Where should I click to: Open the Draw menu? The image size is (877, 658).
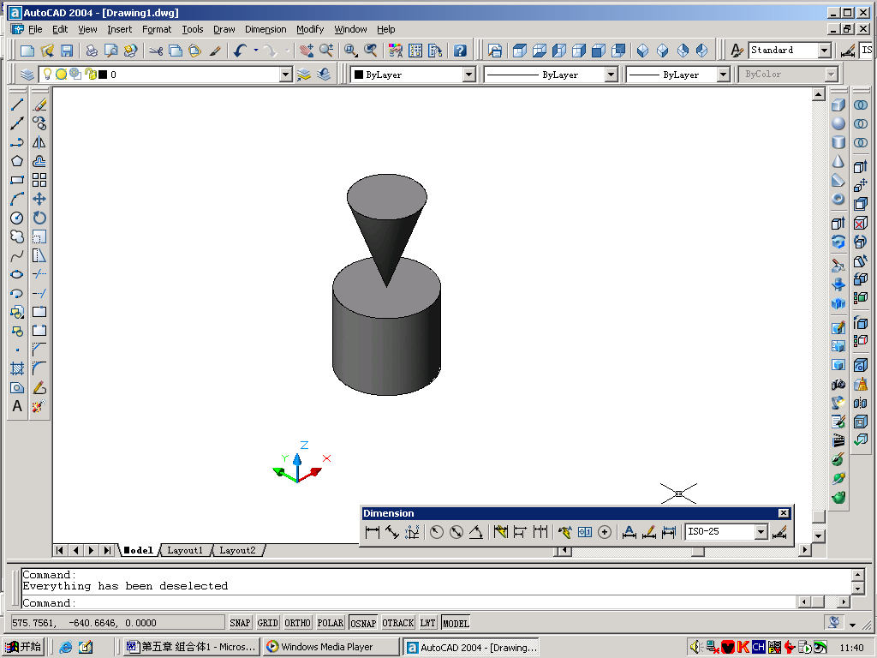coord(224,29)
